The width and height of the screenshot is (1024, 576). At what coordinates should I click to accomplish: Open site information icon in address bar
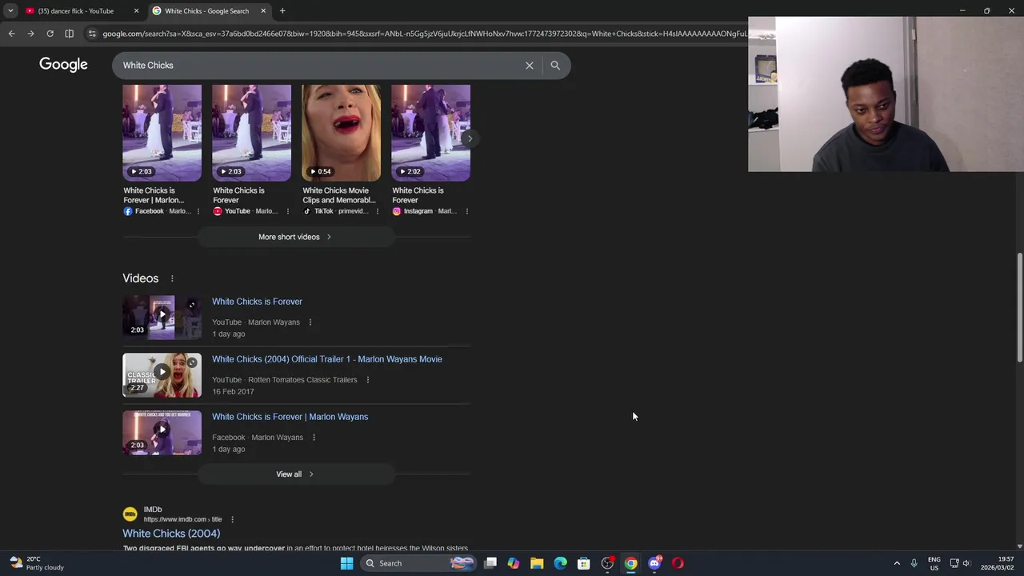point(92,34)
